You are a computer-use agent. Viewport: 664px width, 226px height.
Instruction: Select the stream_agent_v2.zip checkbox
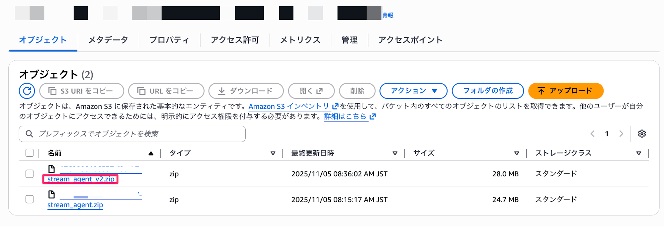click(30, 174)
